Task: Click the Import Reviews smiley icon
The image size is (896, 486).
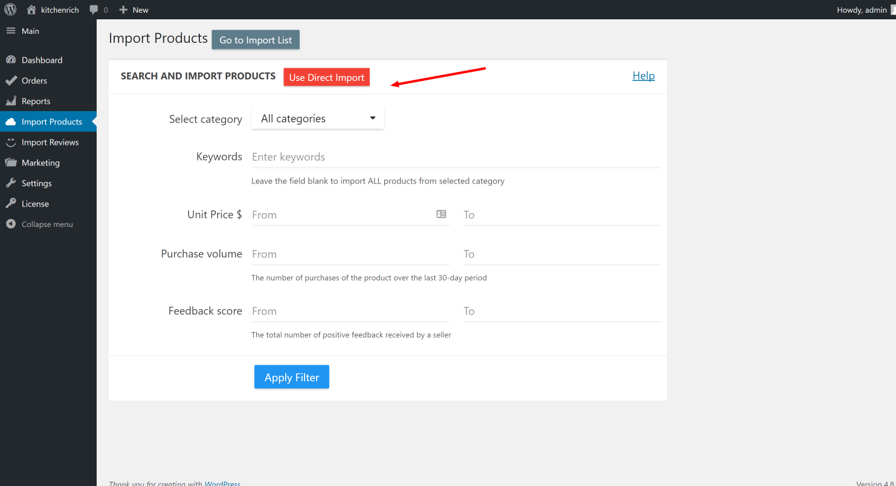Action: pos(11,142)
